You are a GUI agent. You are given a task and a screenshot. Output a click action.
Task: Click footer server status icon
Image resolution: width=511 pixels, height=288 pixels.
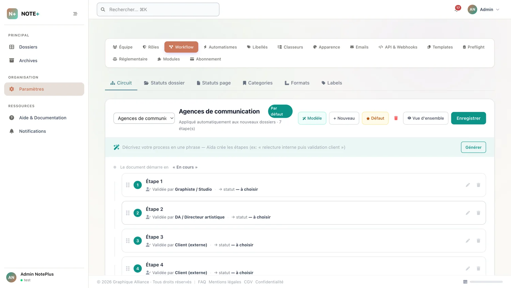(465, 282)
